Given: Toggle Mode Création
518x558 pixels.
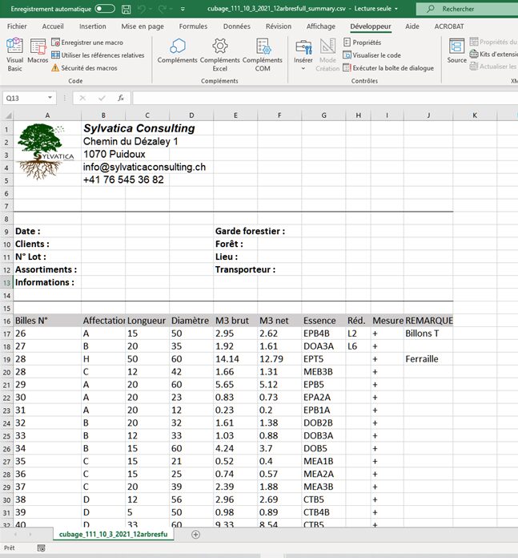Looking at the screenshot, I should pos(327,55).
